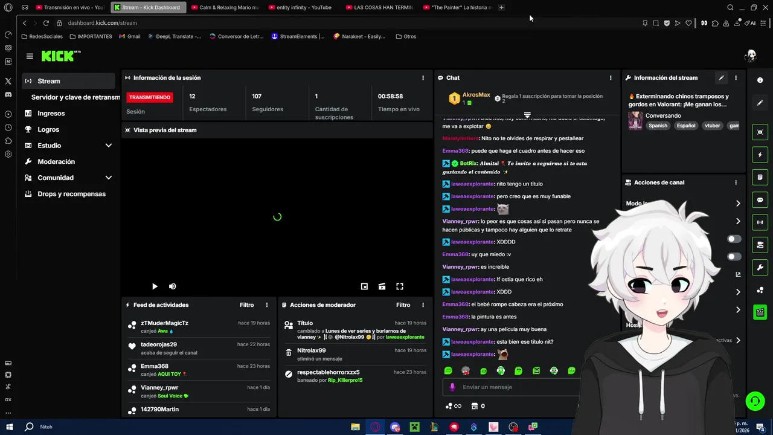
Task: Toggle the second channel action switch
Action: pyautogui.click(x=734, y=257)
